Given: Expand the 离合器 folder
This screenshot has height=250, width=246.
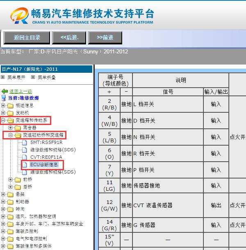Looking at the screenshot, I should [x=10, y=127].
